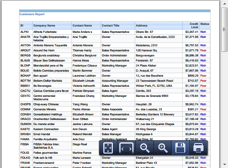Click the vertical scrollbar thumb
Screen dimensions: 228x168
click(225, 29)
